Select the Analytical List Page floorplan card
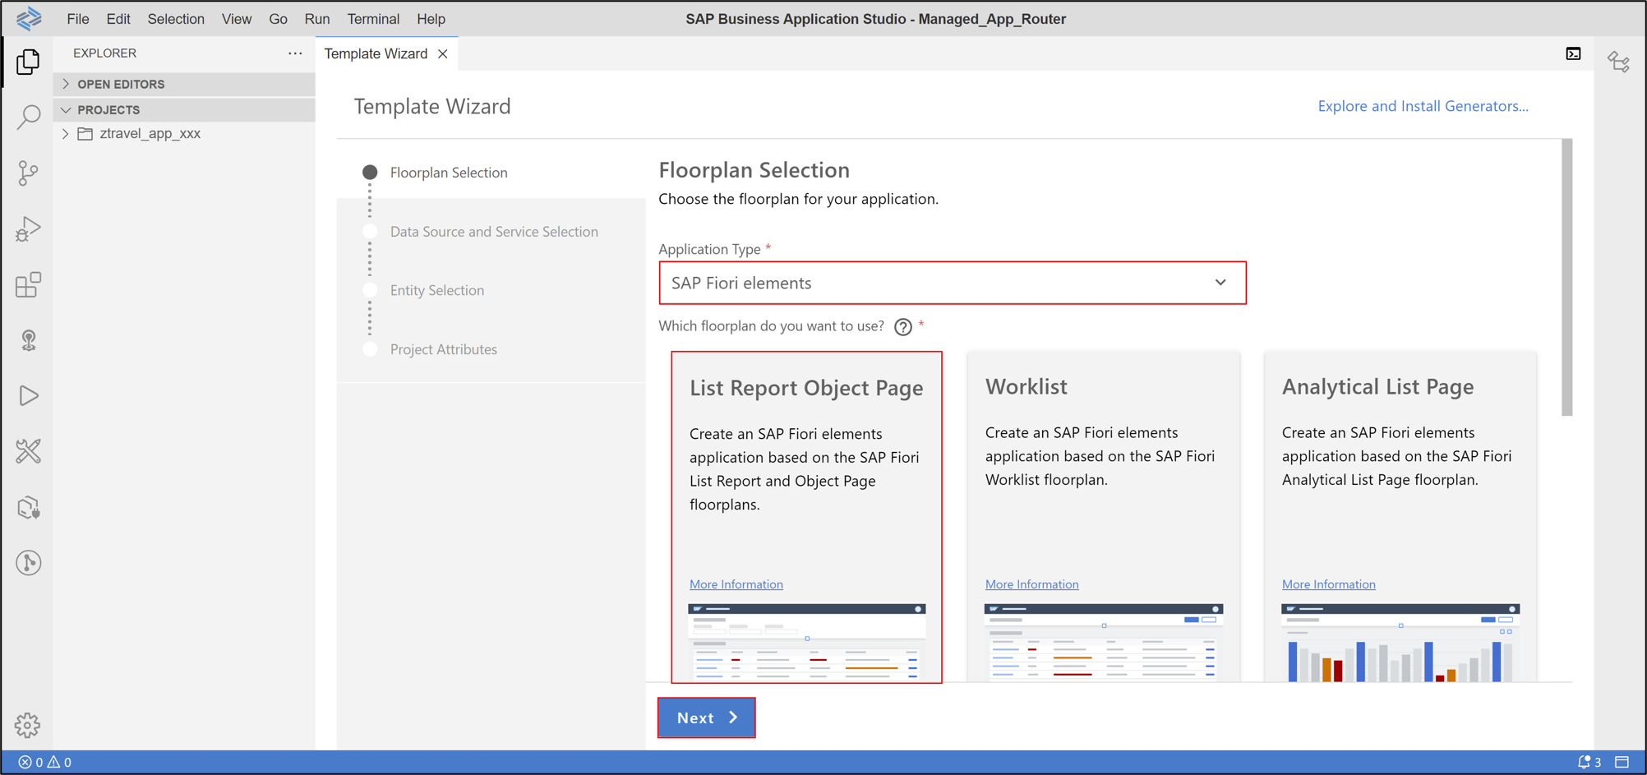The width and height of the screenshot is (1647, 775). point(1400,517)
